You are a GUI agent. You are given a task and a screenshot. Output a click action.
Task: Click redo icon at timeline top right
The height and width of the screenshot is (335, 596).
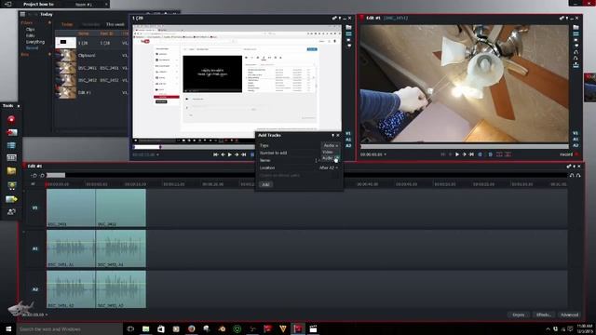coord(578,175)
